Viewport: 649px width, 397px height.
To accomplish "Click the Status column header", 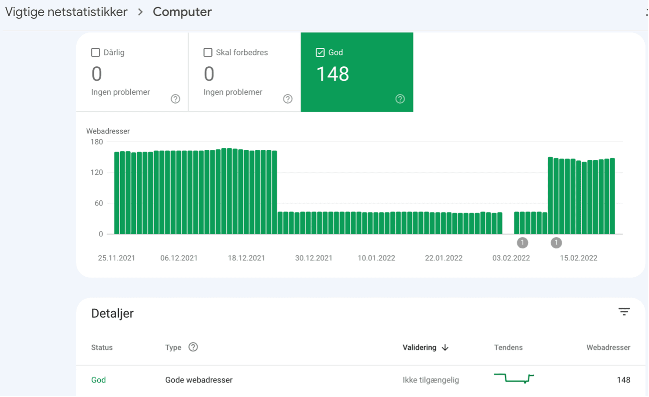I will tap(102, 347).
